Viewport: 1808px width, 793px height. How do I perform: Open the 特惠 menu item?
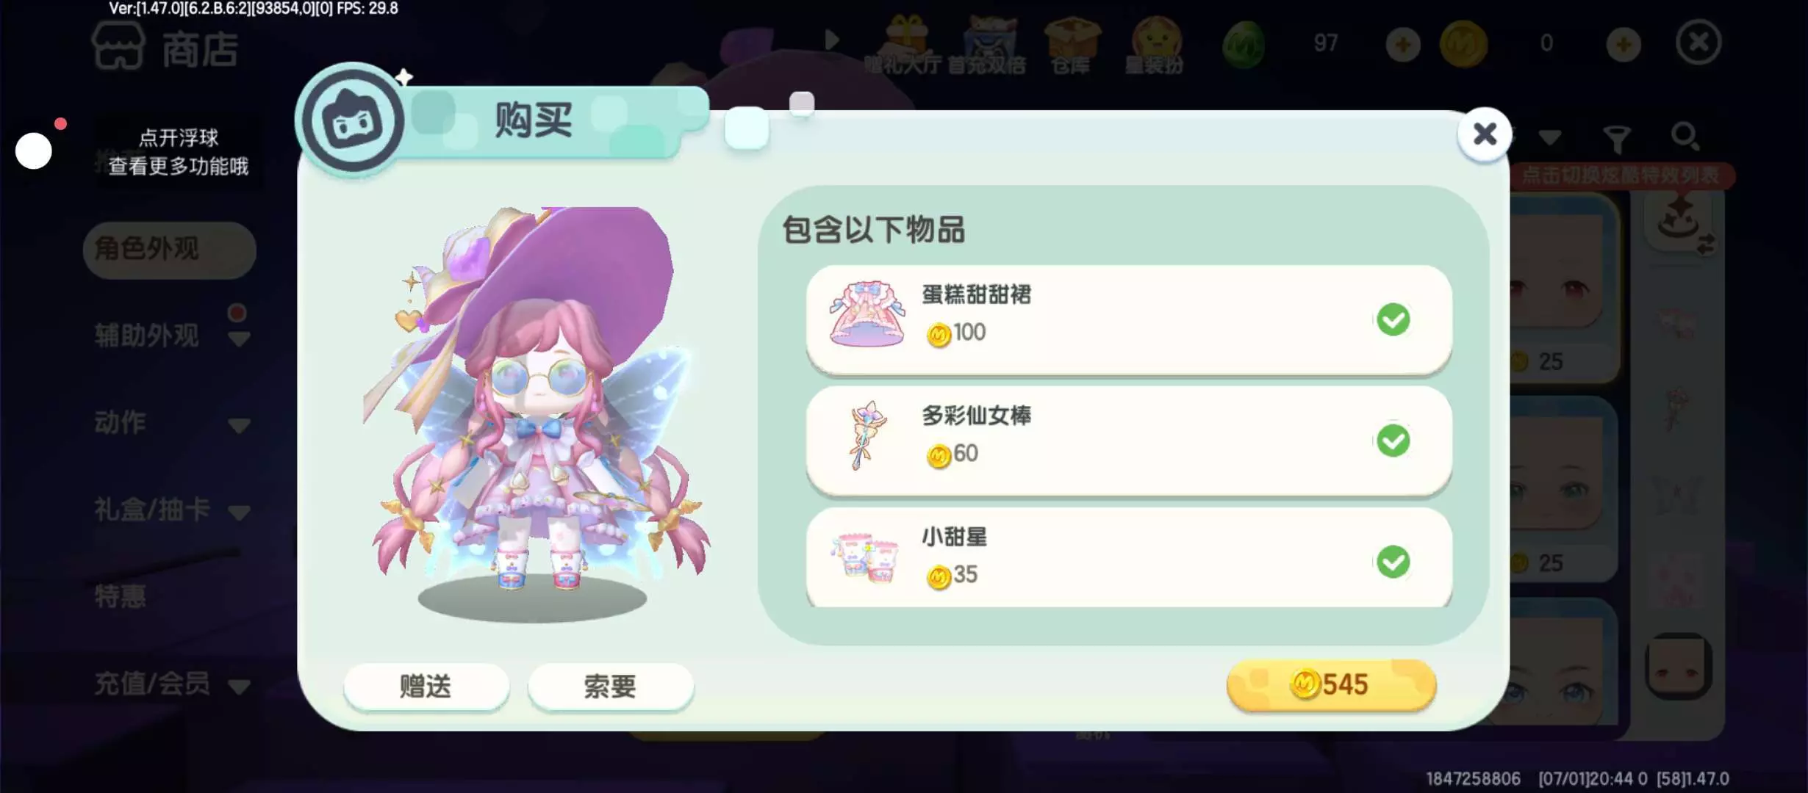(120, 595)
